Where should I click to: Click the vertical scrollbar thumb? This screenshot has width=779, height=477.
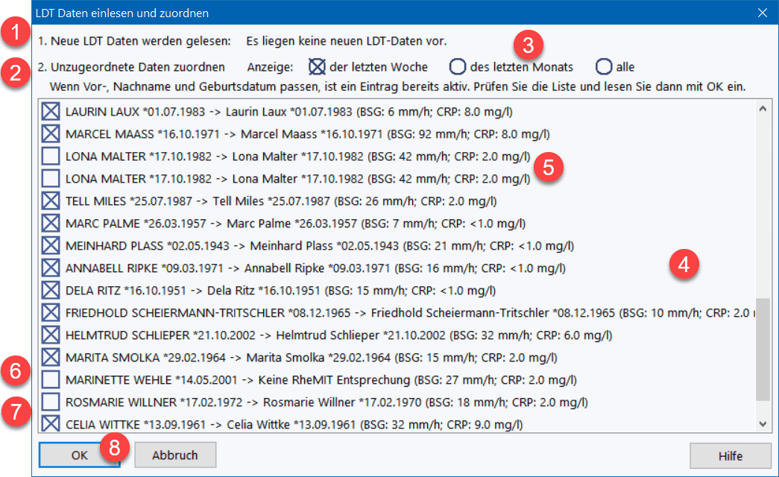pos(762,349)
